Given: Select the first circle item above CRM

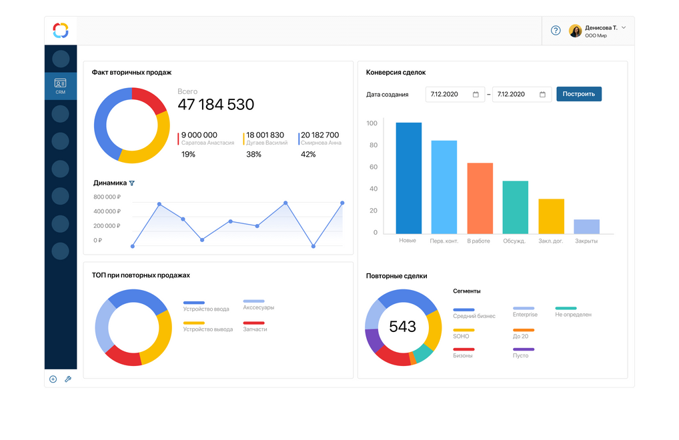Looking at the screenshot, I should [61, 59].
